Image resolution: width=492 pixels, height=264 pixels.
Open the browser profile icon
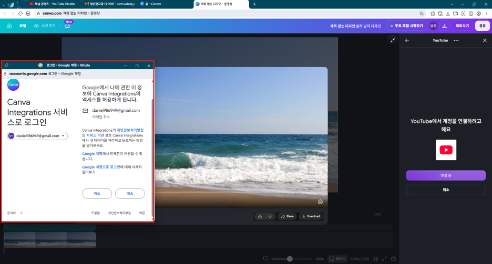pyautogui.click(x=478, y=14)
